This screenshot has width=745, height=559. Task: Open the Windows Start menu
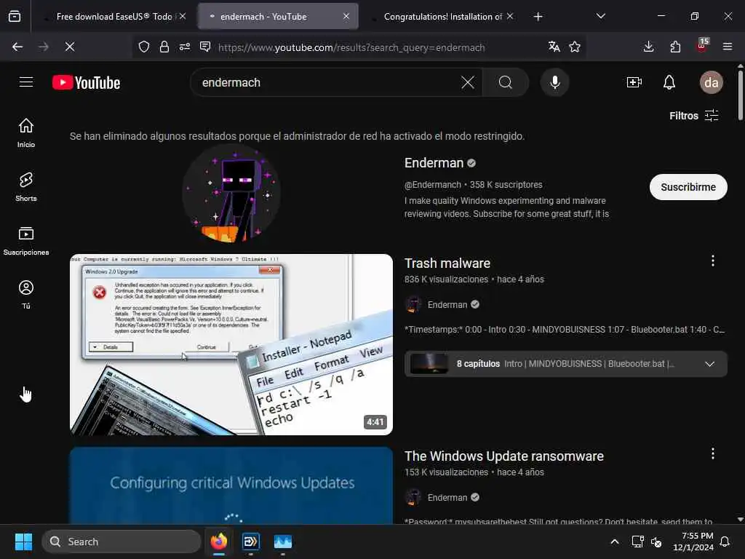[23, 542]
